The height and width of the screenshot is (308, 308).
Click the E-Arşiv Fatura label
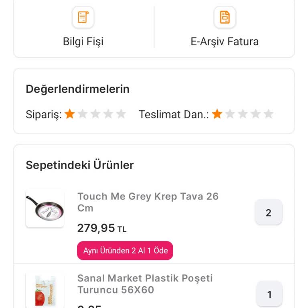pos(225,41)
